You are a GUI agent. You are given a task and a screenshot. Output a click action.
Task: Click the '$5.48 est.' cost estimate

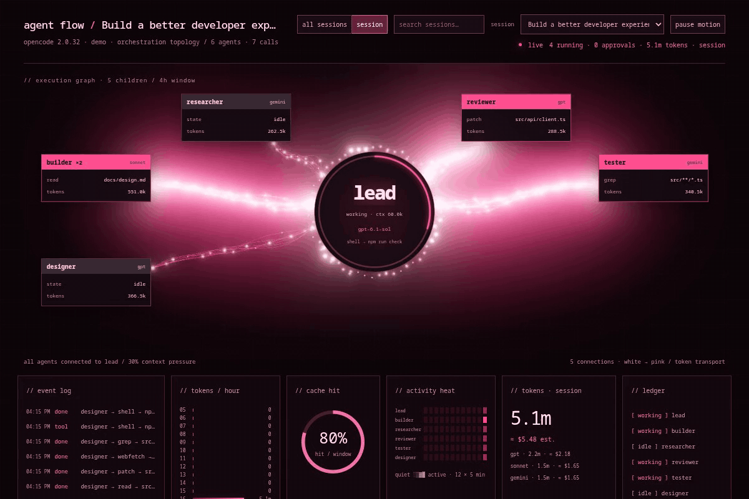(532, 439)
